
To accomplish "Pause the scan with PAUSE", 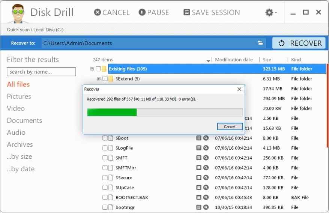I will point(154,12).
